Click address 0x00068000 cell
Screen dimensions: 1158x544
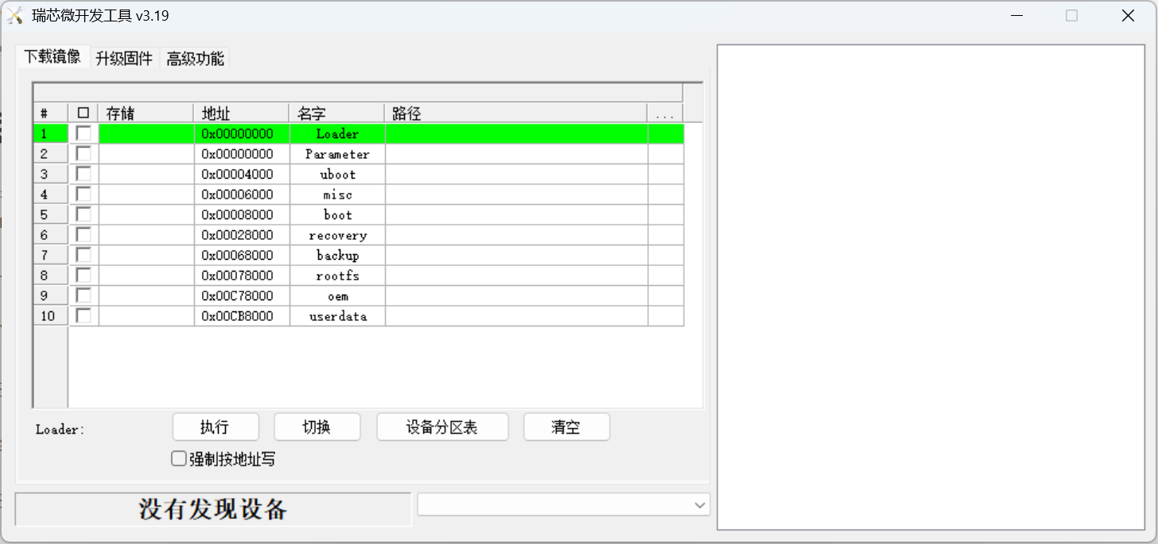(x=242, y=256)
